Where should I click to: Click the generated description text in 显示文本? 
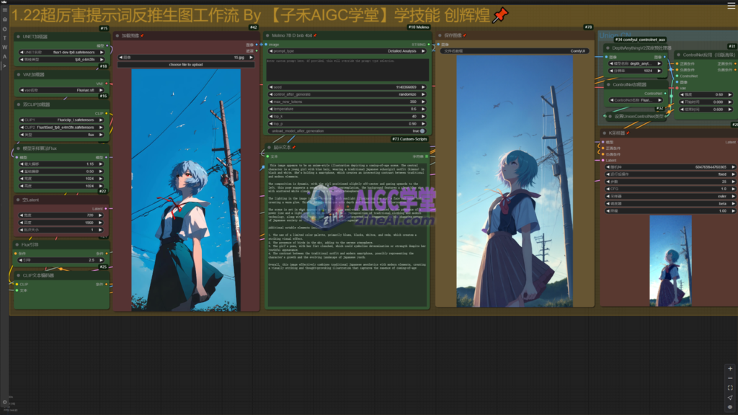[x=348, y=234]
